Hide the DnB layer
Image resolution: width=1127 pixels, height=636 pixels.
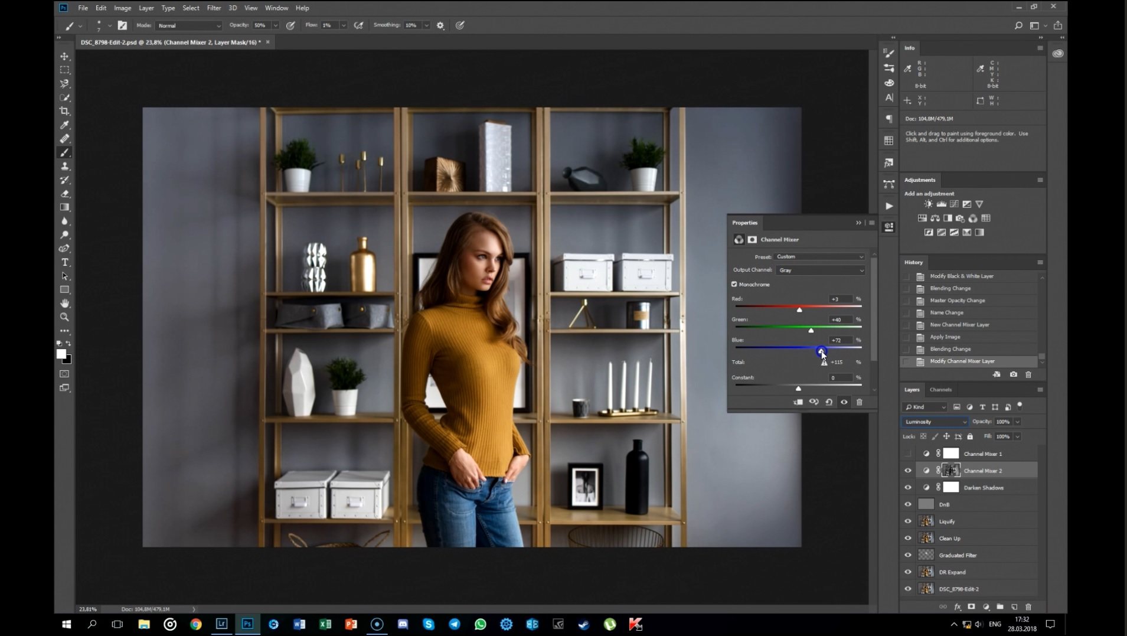pos(908,504)
